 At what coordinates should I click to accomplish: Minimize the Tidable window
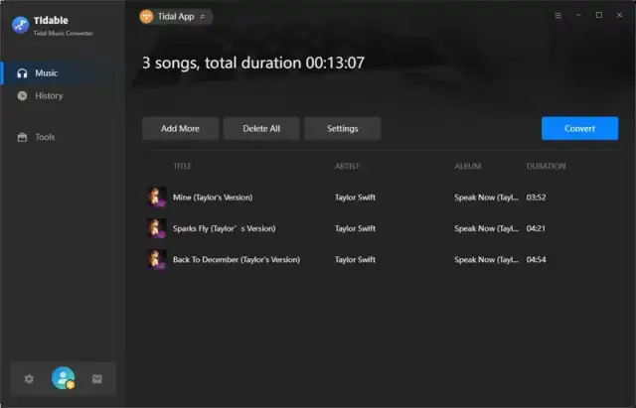click(x=578, y=16)
